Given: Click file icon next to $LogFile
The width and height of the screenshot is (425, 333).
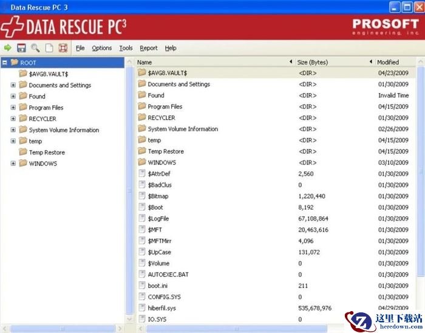Looking at the screenshot, I should pyautogui.click(x=141, y=218).
